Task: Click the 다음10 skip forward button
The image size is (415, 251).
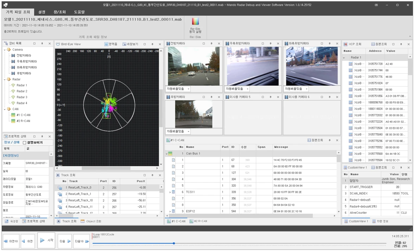Action: pos(82,241)
